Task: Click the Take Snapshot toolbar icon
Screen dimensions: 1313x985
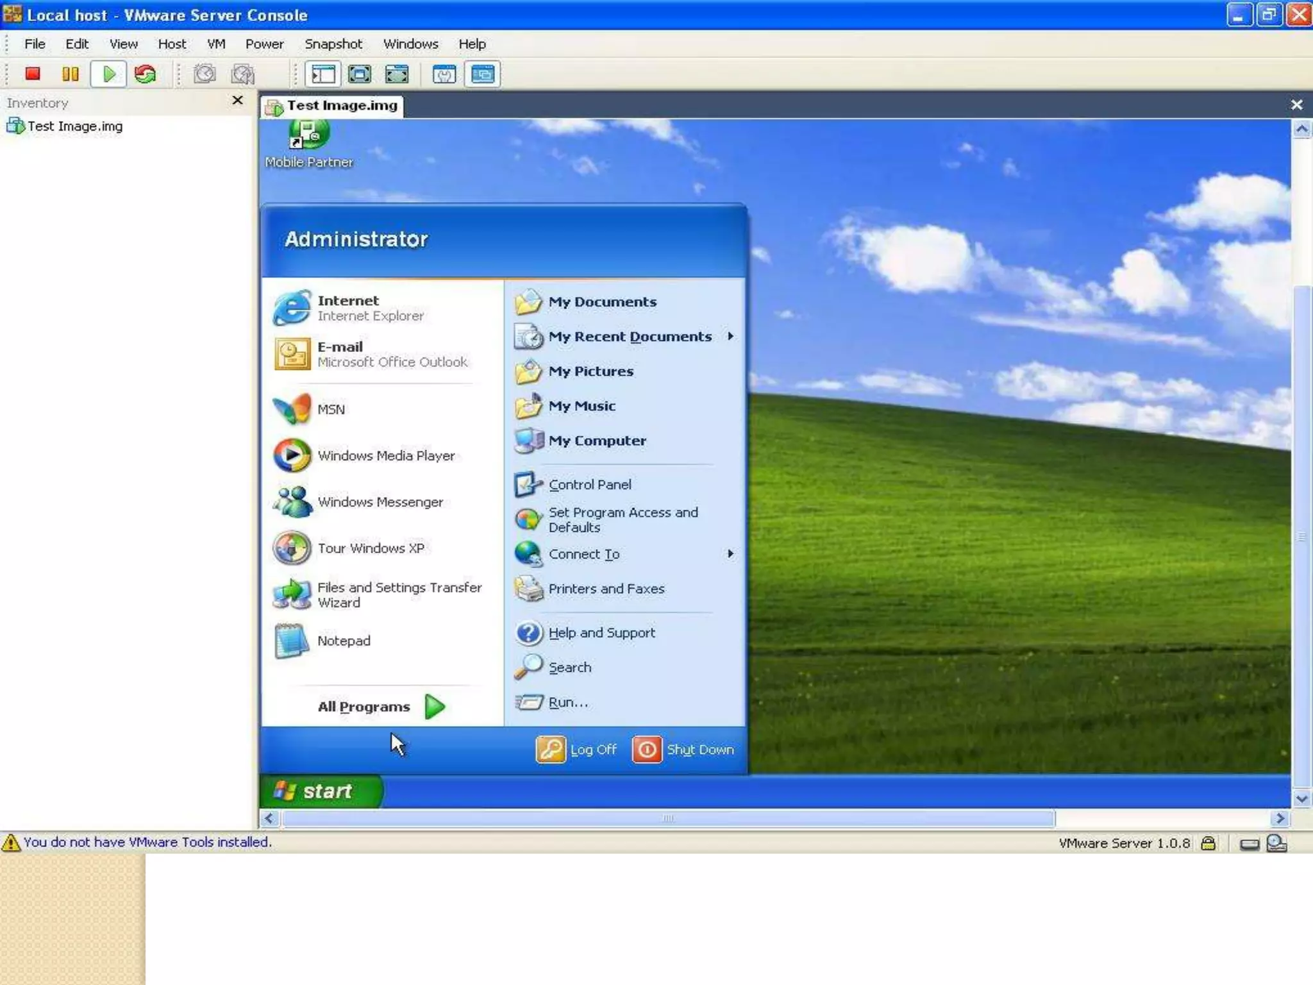Action: pyautogui.click(x=205, y=74)
